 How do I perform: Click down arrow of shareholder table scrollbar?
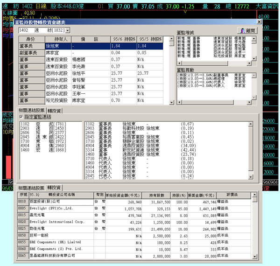point(171,102)
